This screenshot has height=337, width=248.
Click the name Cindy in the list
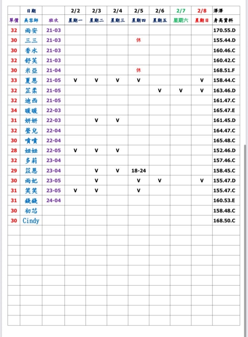click(x=31, y=221)
